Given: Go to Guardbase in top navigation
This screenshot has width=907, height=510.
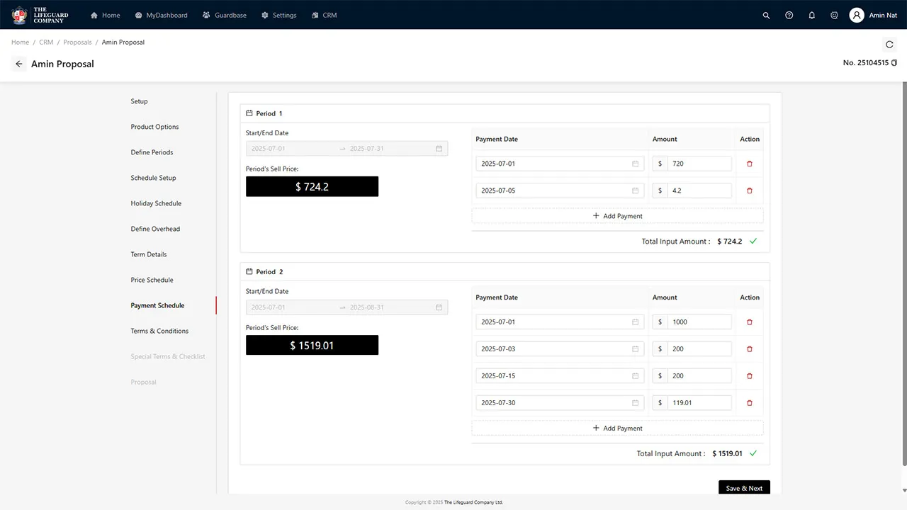Looking at the screenshot, I should [224, 15].
